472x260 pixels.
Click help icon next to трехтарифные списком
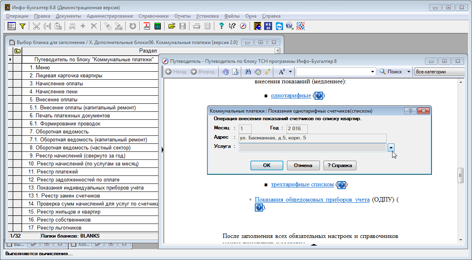(x=341, y=185)
